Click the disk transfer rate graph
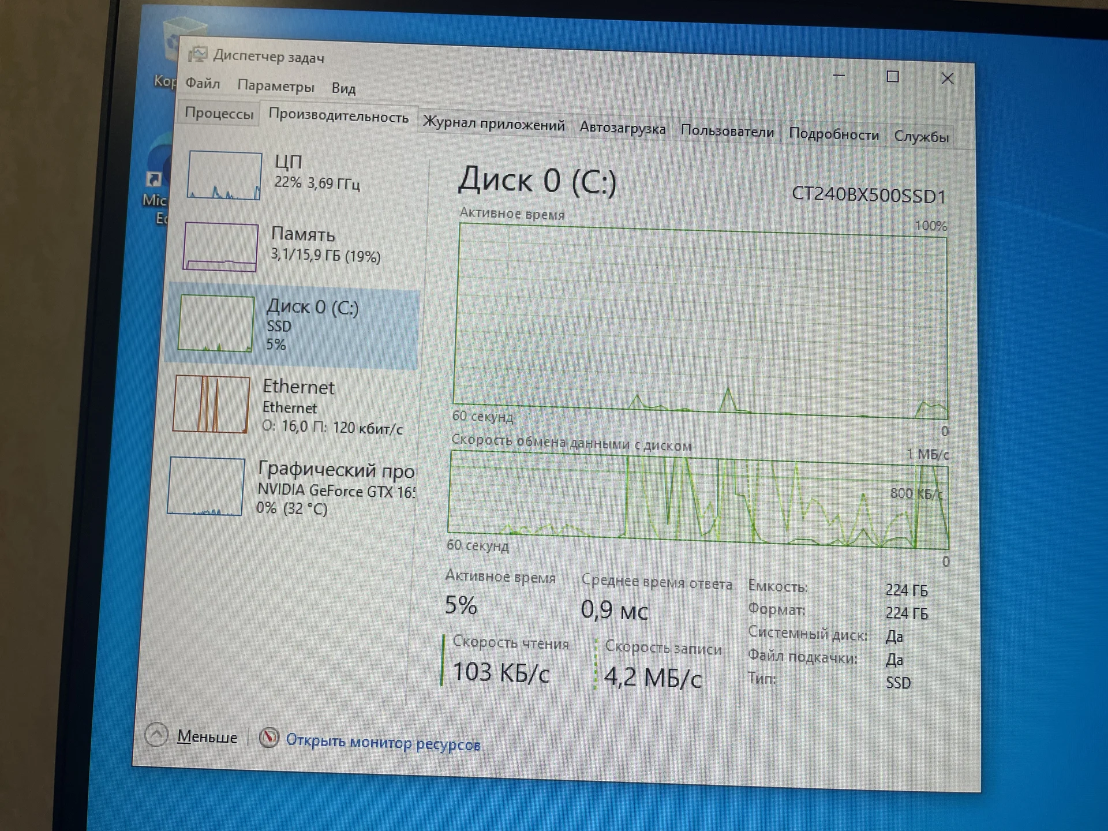This screenshot has width=1108, height=831. click(x=698, y=500)
